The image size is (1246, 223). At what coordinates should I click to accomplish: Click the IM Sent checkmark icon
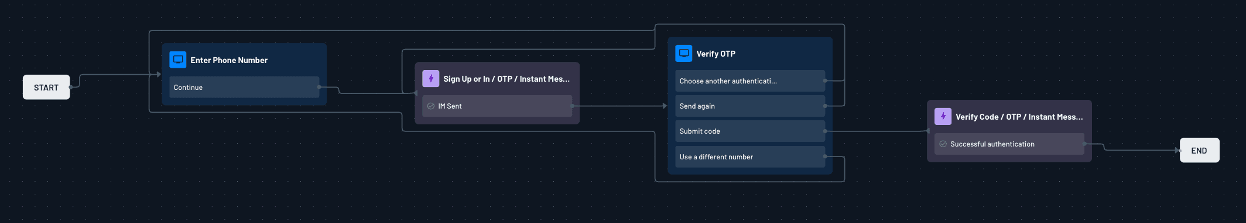pyautogui.click(x=431, y=106)
